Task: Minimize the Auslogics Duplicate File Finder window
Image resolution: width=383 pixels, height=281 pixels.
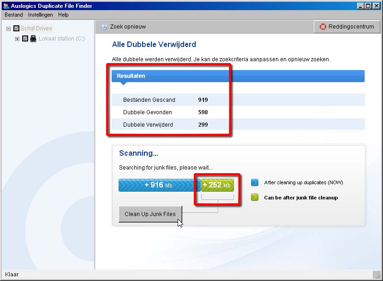Action: click(x=360, y=6)
